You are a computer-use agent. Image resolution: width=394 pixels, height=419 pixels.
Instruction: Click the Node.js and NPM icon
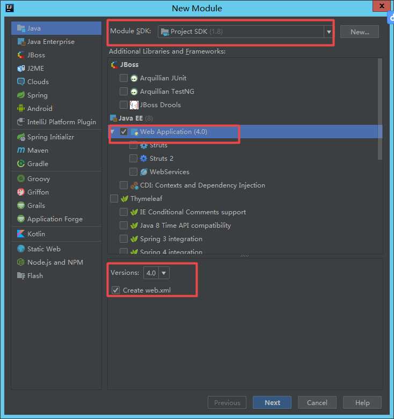point(21,263)
